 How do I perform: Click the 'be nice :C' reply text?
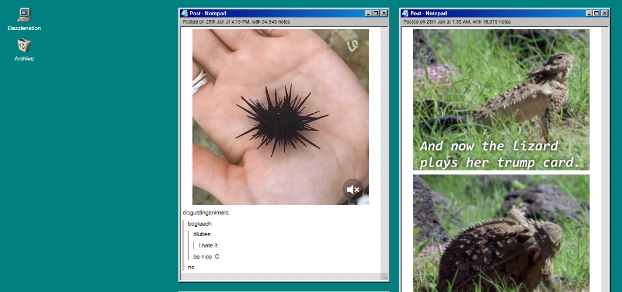(x=206, y=257)
